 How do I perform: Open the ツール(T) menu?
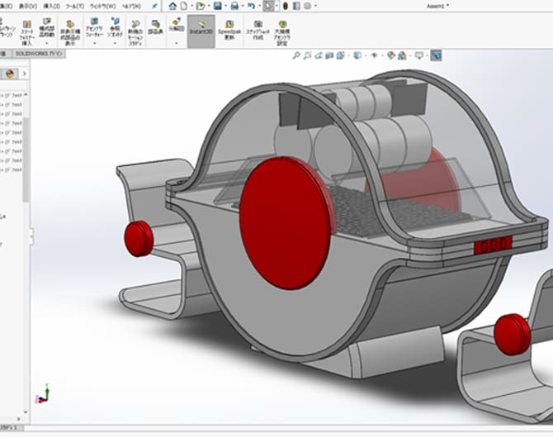pos(75,7)
